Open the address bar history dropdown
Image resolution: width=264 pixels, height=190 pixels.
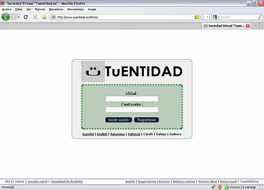207,17
